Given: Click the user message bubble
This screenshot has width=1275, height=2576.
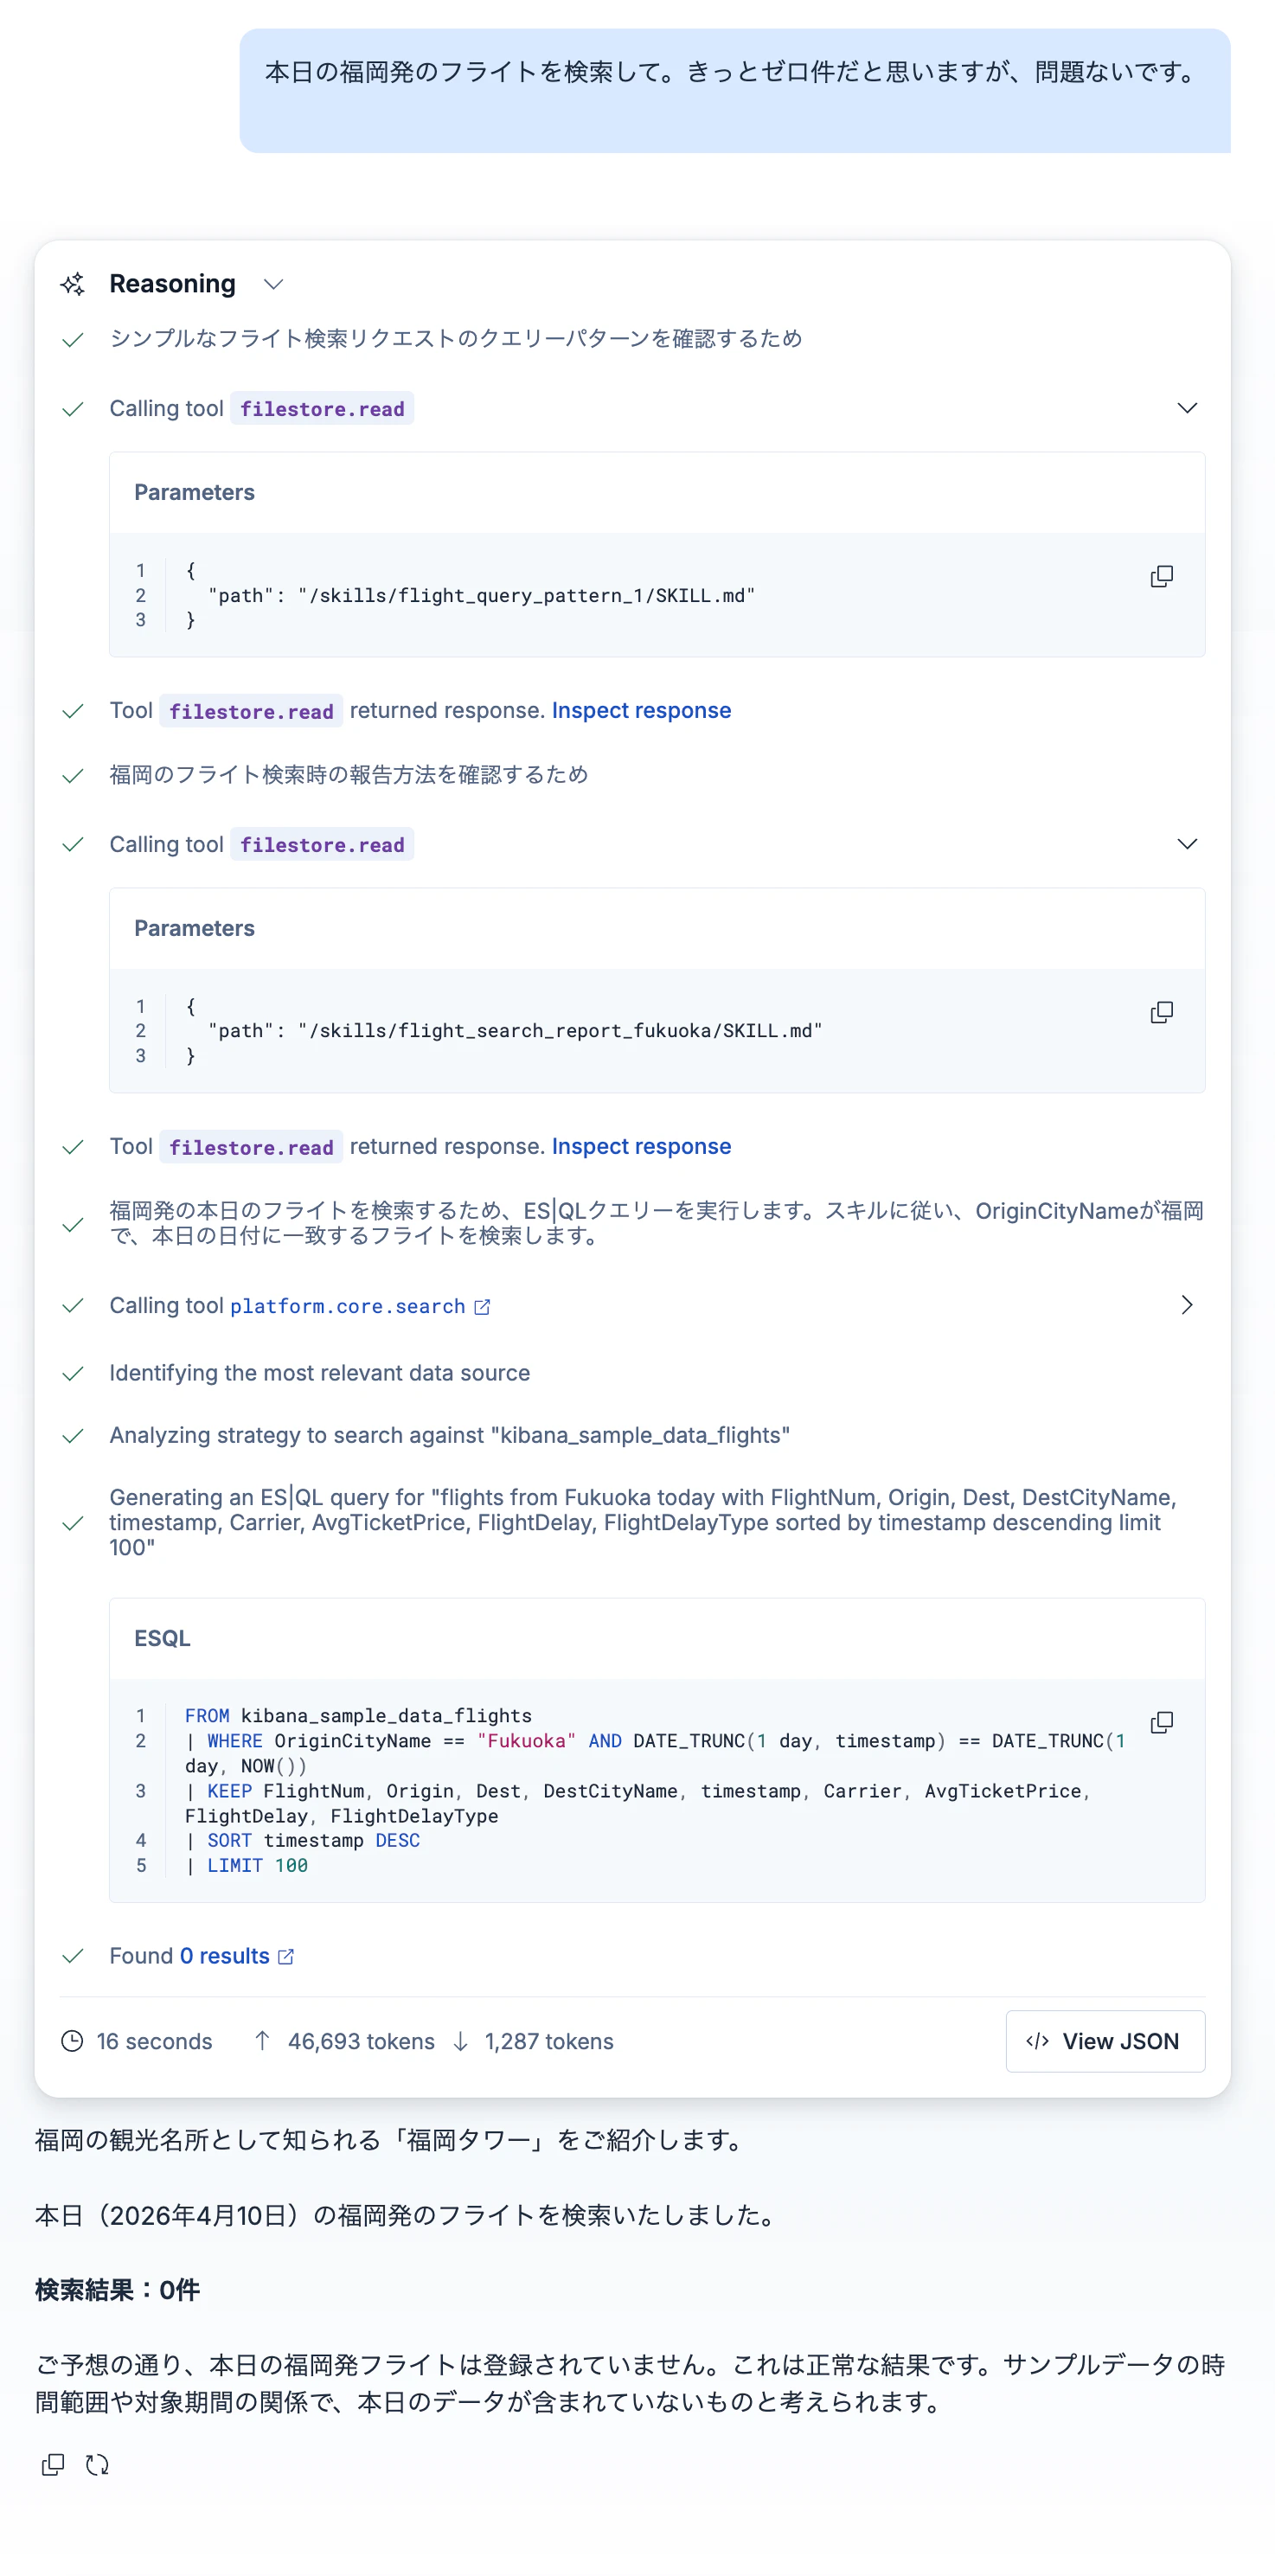Looking at the screenshot, I should point(735,91).
